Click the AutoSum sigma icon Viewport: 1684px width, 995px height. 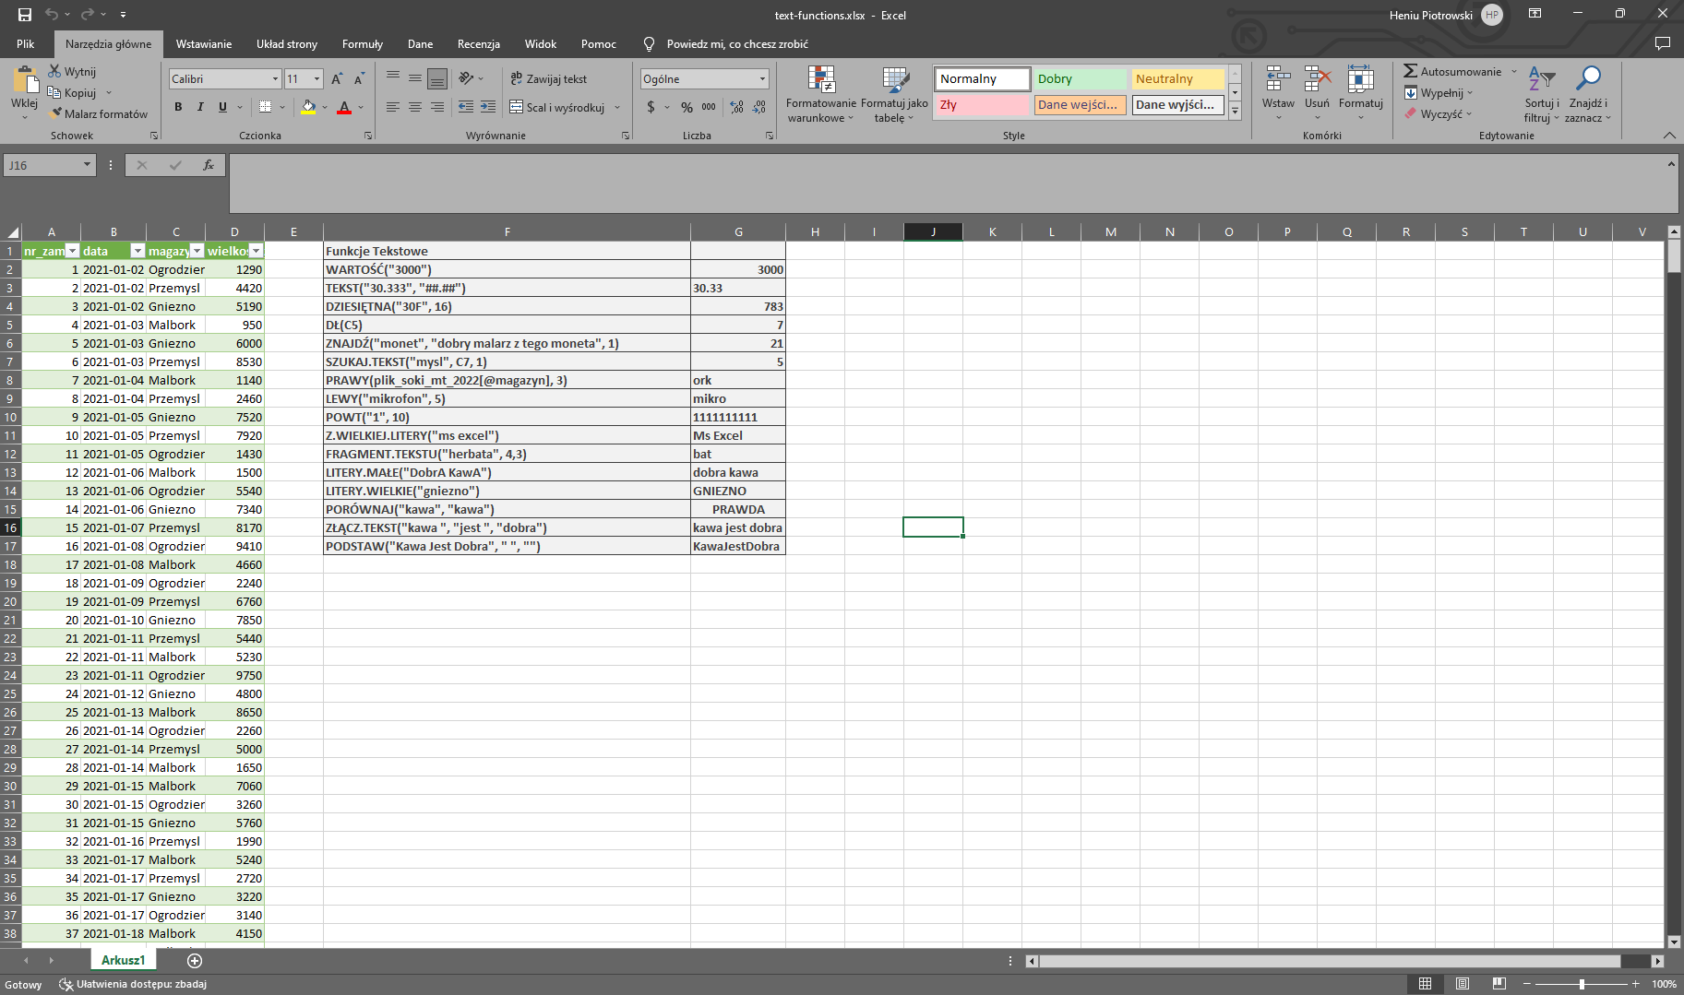pyautogui.click(x=1410, y=72)
